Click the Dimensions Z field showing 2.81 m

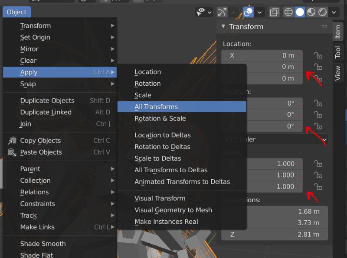(x=278, y=234)
